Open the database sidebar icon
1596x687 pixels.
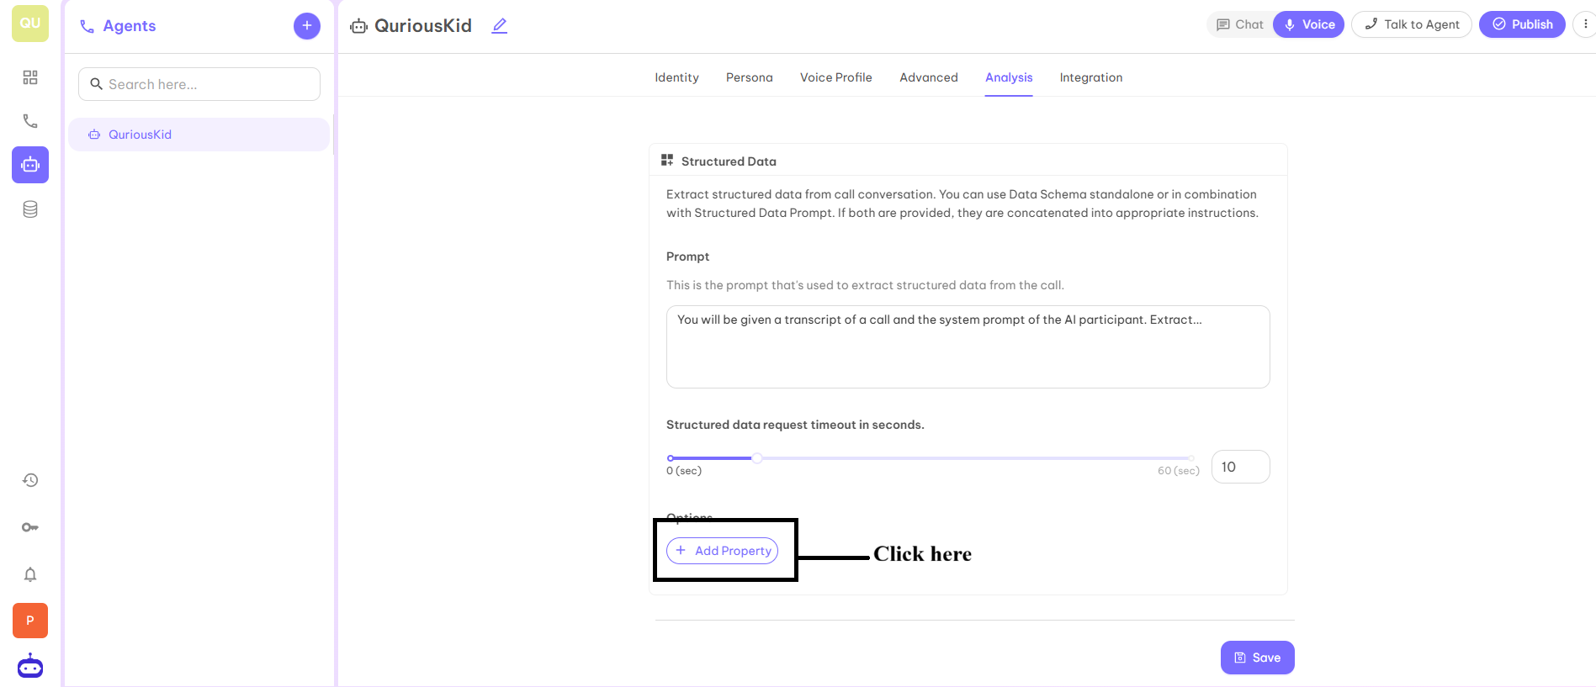[30, 209]
